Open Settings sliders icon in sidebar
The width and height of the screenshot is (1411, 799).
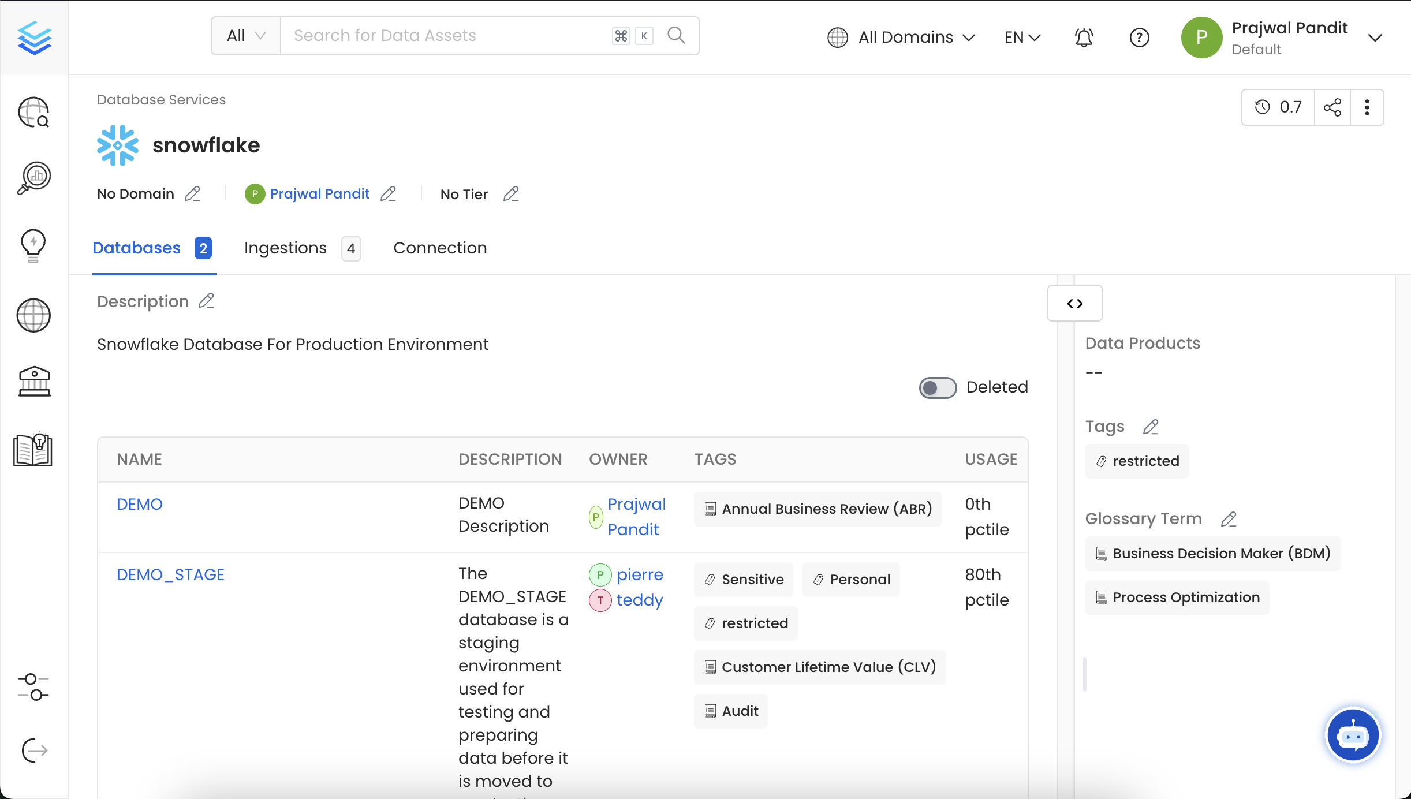[x=33, y=688]
